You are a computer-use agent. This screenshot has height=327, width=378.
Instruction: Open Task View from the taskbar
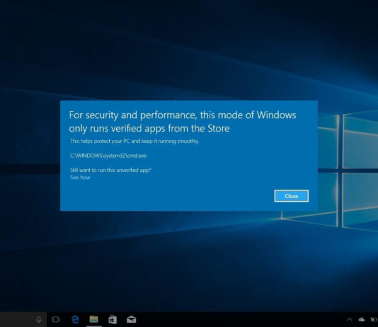click(x=56, y=319)
